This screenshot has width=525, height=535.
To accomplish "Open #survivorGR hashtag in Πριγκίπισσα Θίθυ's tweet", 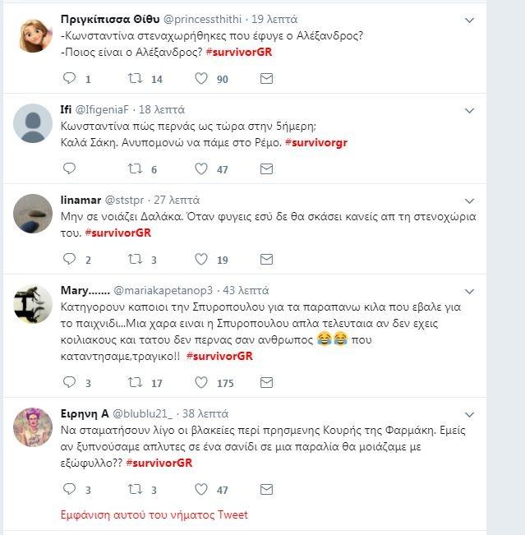I will click(237, 52).
